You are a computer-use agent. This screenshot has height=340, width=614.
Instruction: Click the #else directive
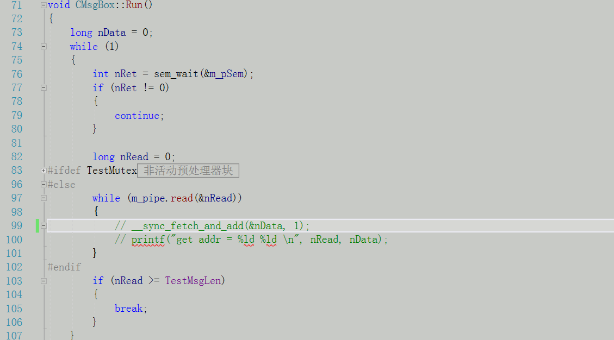click(x=61, y=185)
